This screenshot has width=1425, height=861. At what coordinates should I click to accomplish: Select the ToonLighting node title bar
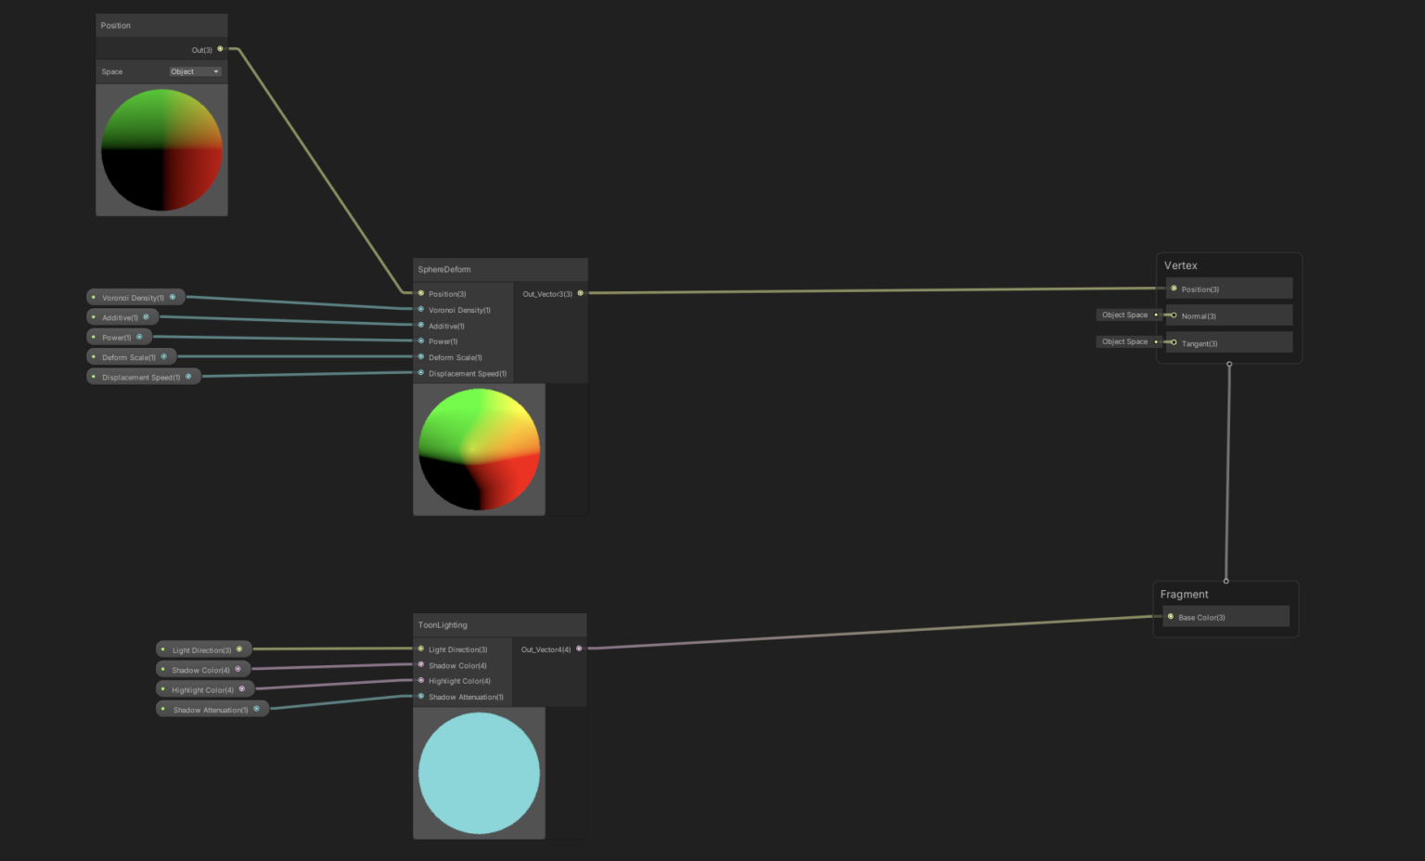point(482,624)
